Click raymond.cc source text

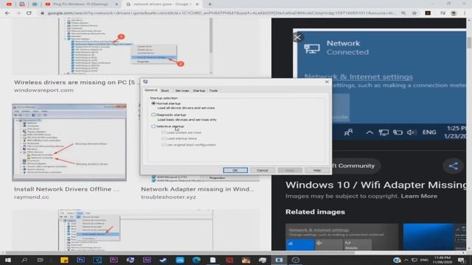click(x=31, y=197)
